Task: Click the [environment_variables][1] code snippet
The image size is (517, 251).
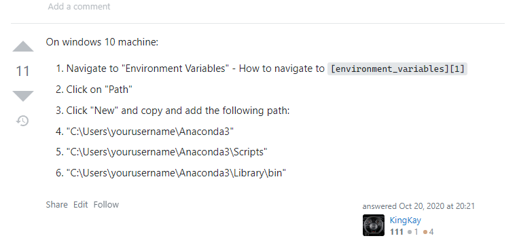Action: tap(397, 69)
